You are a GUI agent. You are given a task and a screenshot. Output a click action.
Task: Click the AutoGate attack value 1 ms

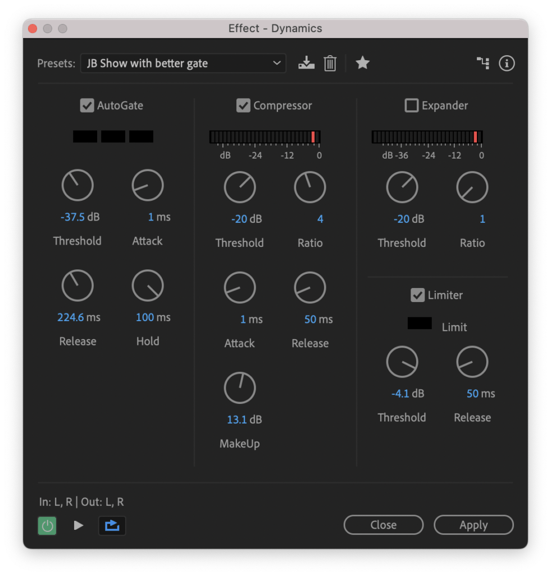coord(159,217)
